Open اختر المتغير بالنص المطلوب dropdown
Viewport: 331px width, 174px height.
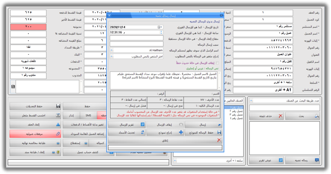coord(112,57)
